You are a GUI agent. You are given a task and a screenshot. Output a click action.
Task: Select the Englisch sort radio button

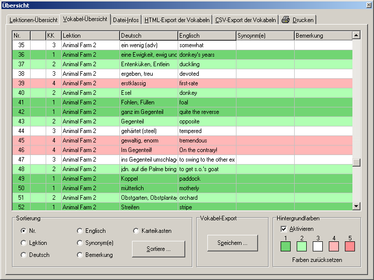click(x=80, y=231)
